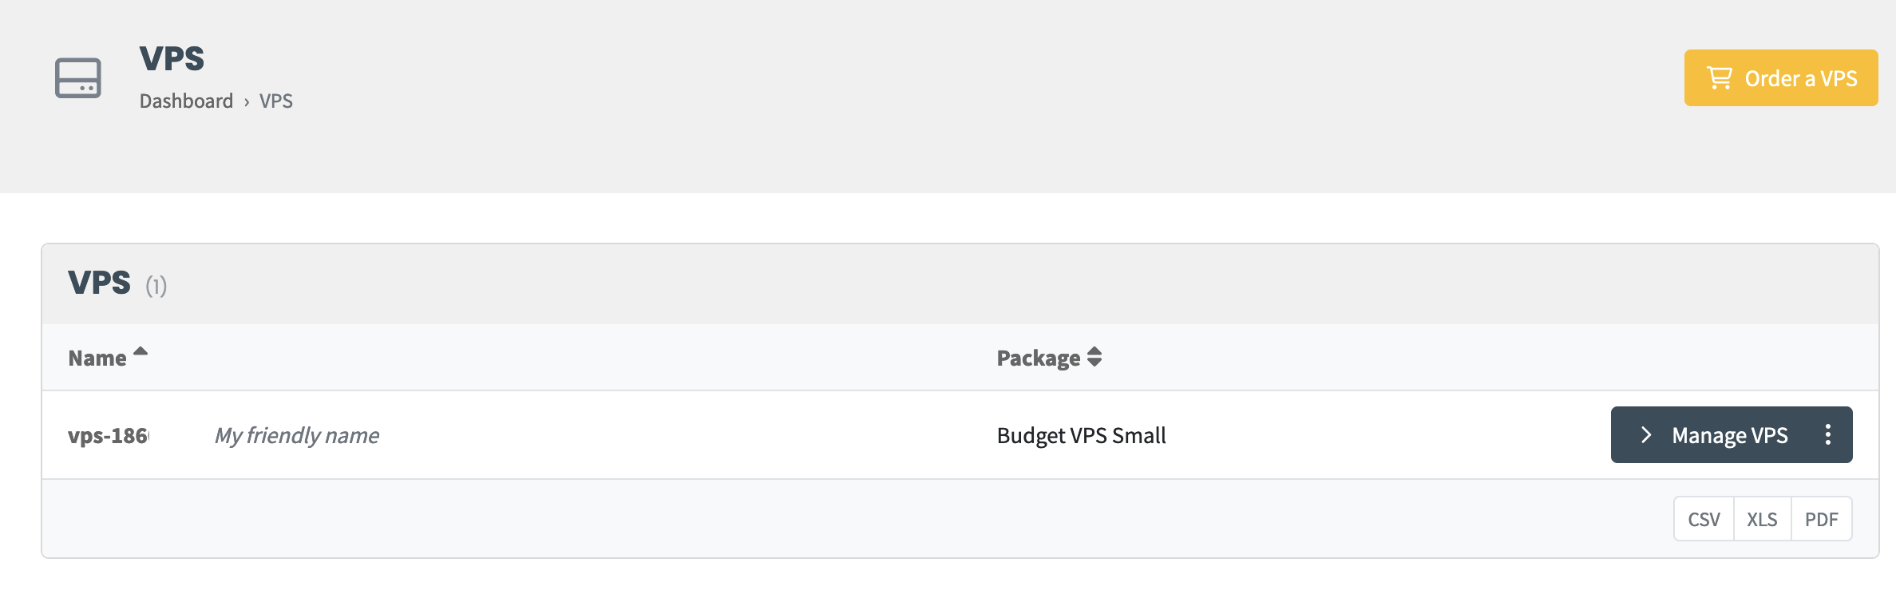
Task: Sort the table by Package header
Action: pyautogui.click(x=1038, y=358)
